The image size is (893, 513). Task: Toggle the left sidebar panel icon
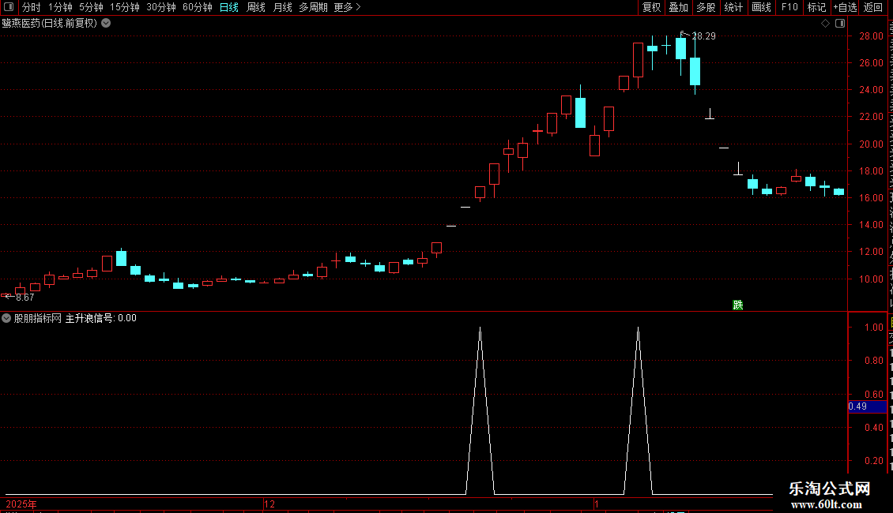point(9,7)
